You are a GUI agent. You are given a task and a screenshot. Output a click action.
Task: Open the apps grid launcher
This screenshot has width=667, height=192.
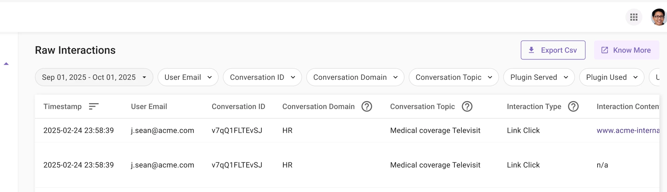click(634, 17)
